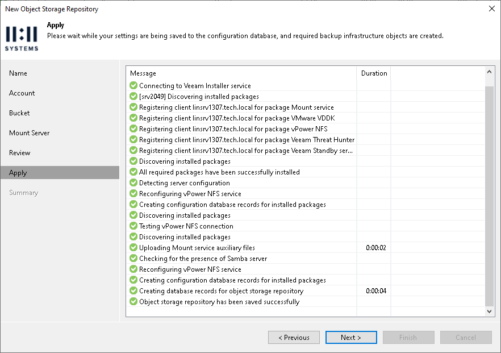Image resolution: width=501 pixels, height=353 pixels.
Task: Click Next to continue
Action: pyautogui.click(x=351, y=337)
